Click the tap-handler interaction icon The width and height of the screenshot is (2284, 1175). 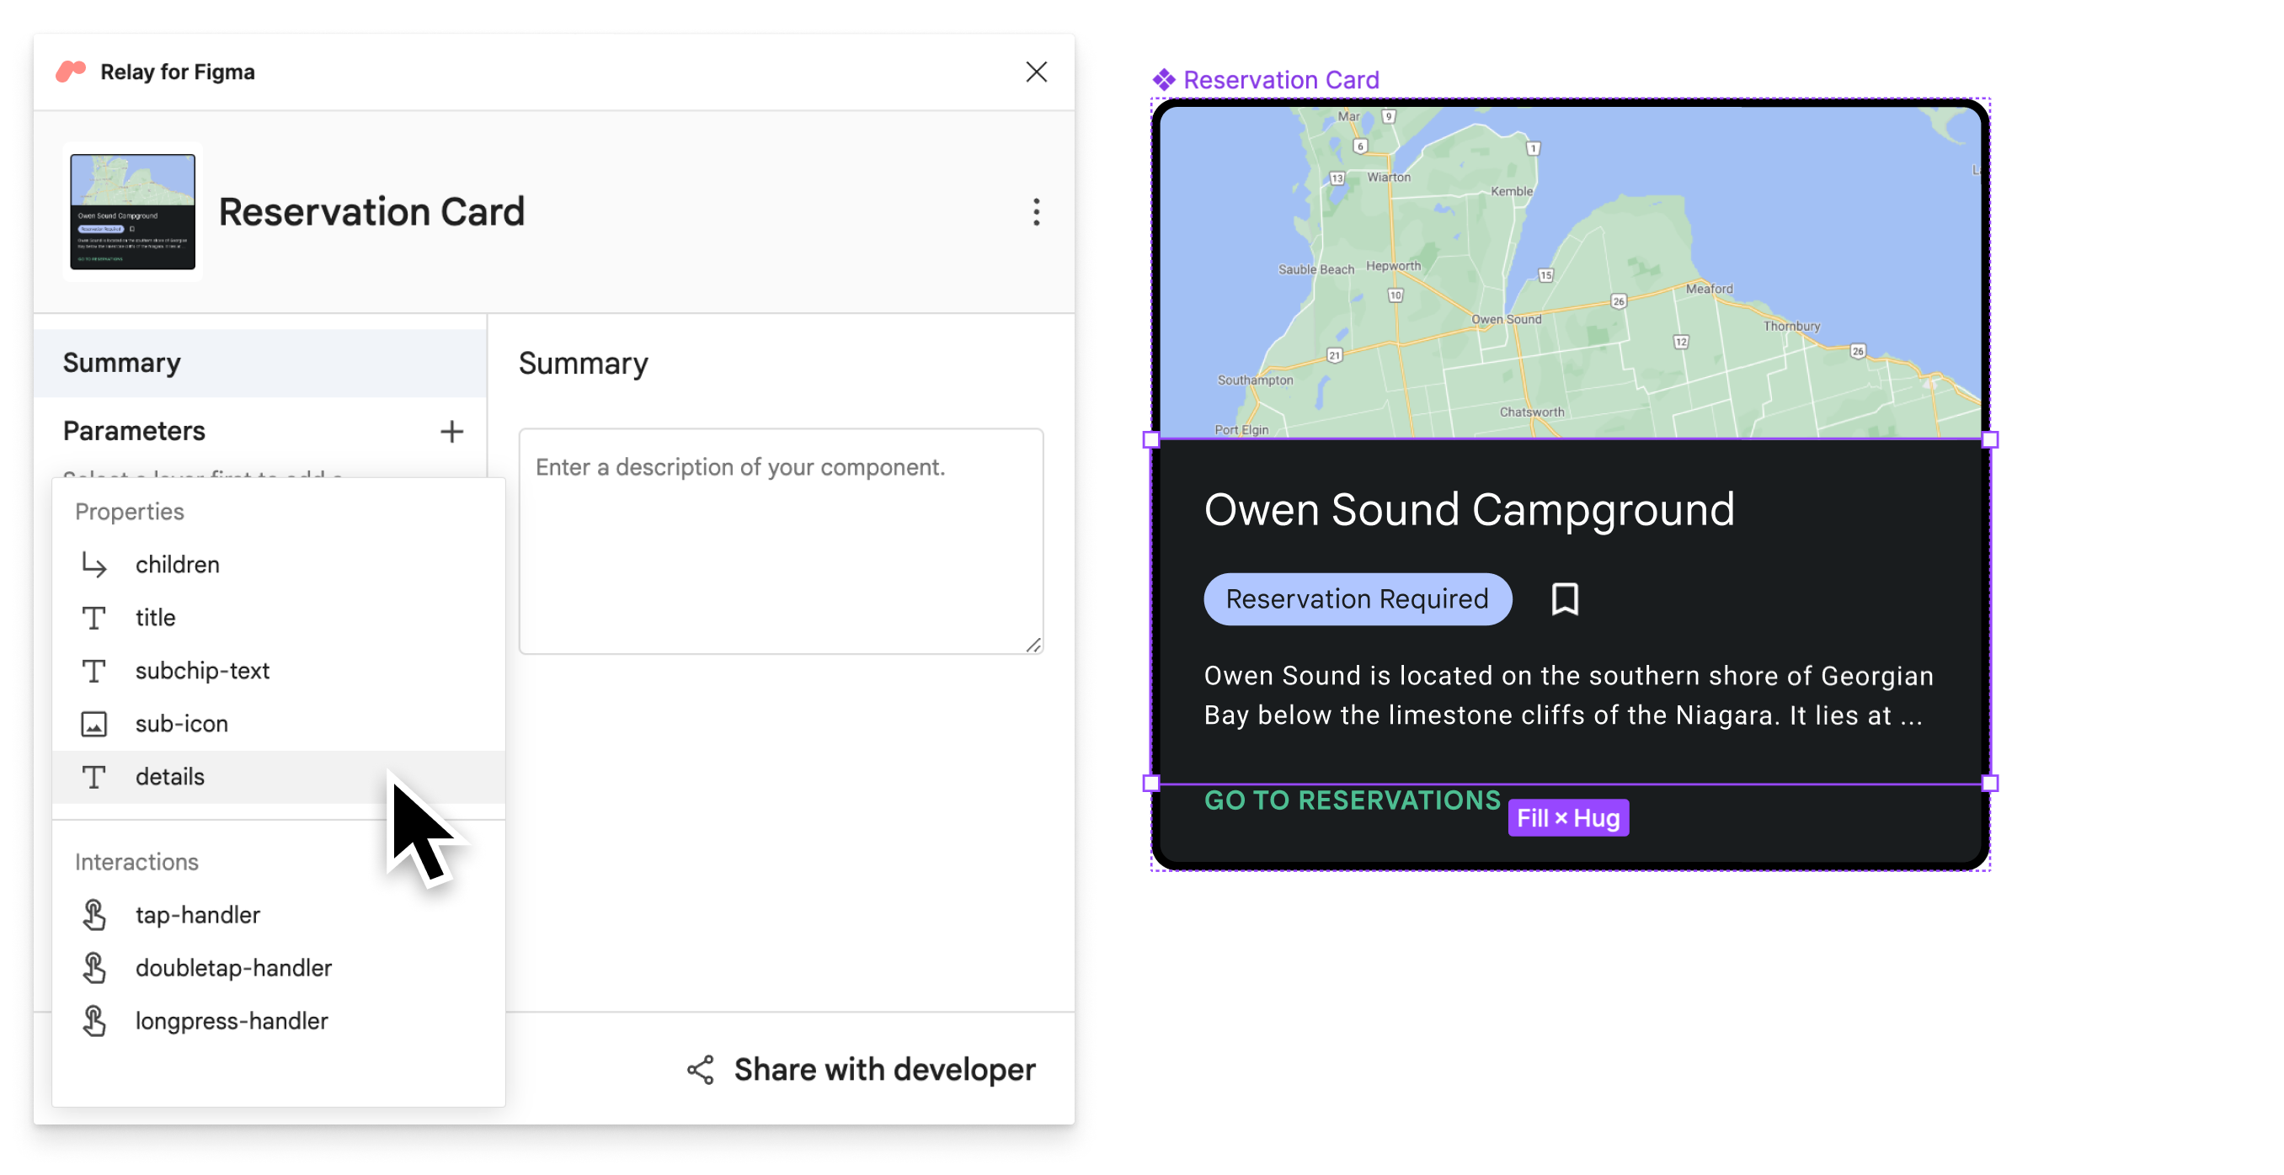click(x=93, y=914)
